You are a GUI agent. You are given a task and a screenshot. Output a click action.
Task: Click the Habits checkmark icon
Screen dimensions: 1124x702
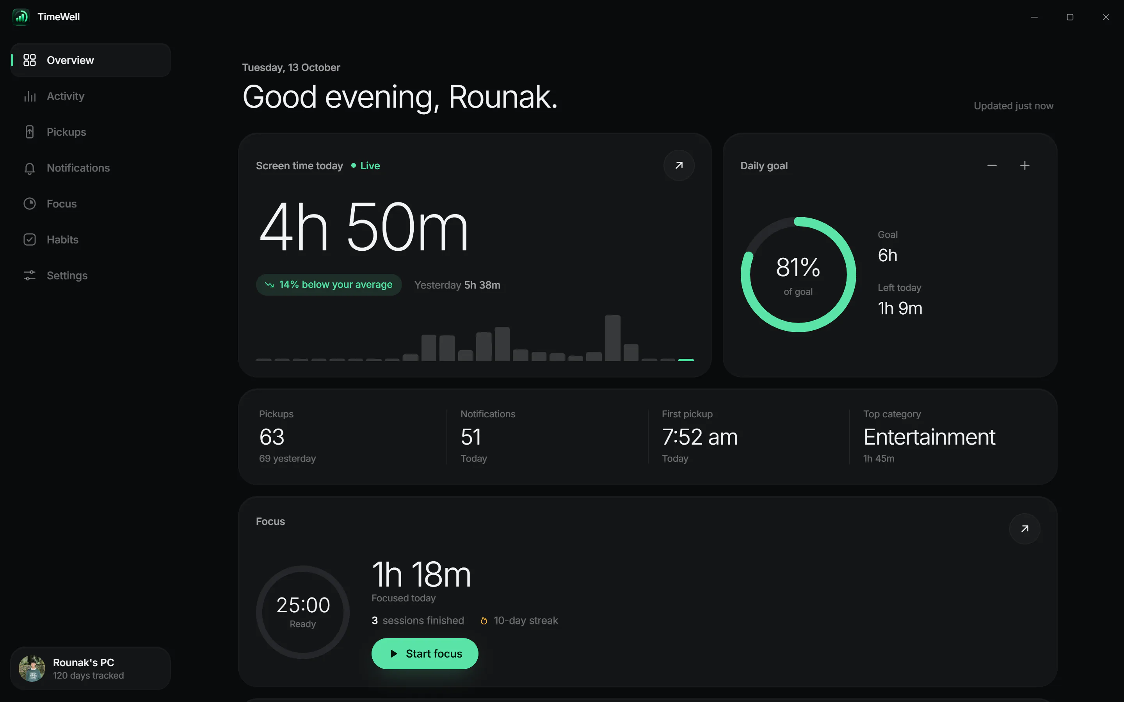[30, 239]
